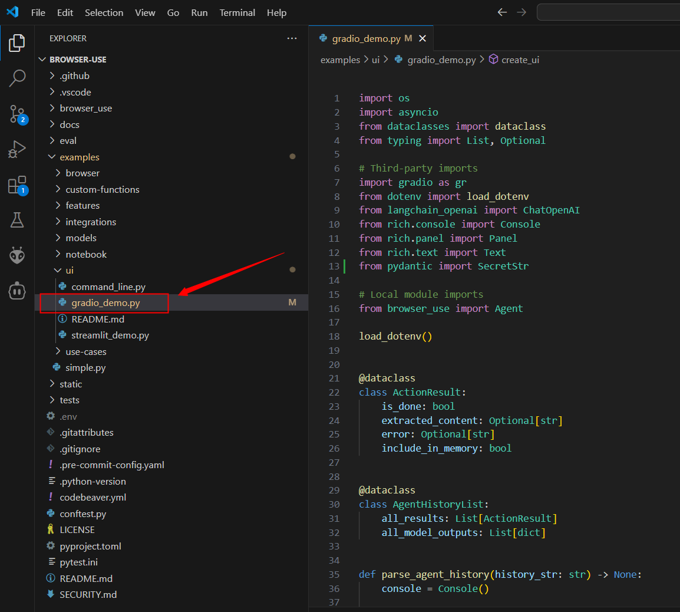680x612 pixels.
Task: Expand the browser_use folder
Action: (171, 108)
